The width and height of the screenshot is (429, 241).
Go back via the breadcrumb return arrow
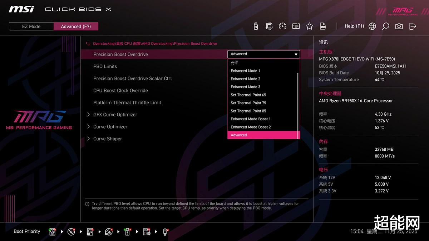(88, 44)
